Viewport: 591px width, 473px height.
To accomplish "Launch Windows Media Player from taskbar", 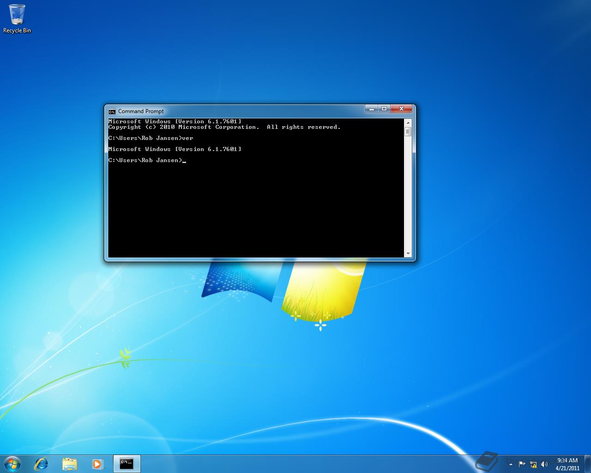I will pos(97,463).
